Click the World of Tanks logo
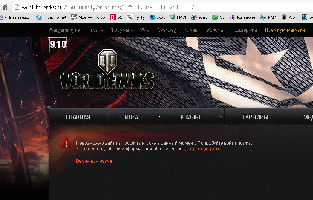Screen dimensions: 313x200 [107, 69]
